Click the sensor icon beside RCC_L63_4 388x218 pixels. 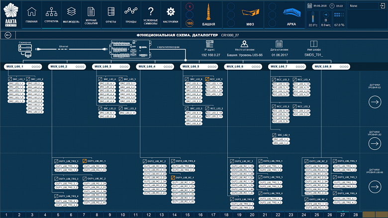294,80
